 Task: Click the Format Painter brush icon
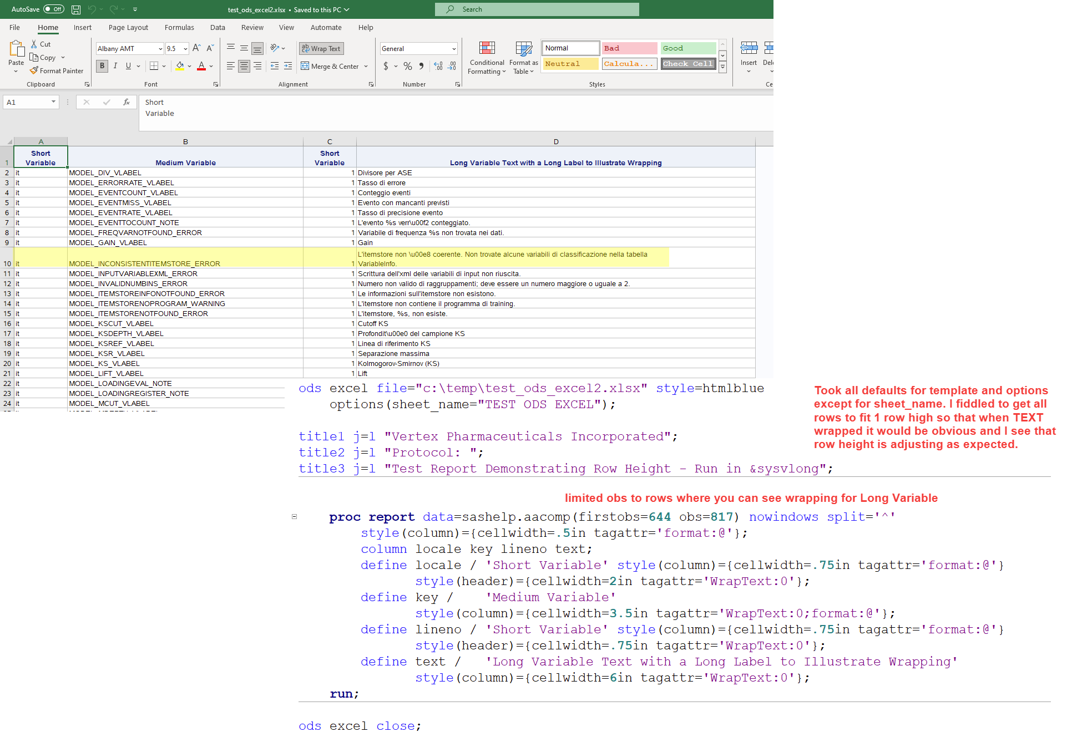(34, 70)
